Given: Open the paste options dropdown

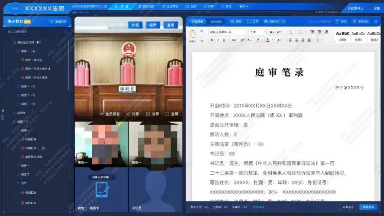Looking at the screenshot, I should tap(193, 41).
